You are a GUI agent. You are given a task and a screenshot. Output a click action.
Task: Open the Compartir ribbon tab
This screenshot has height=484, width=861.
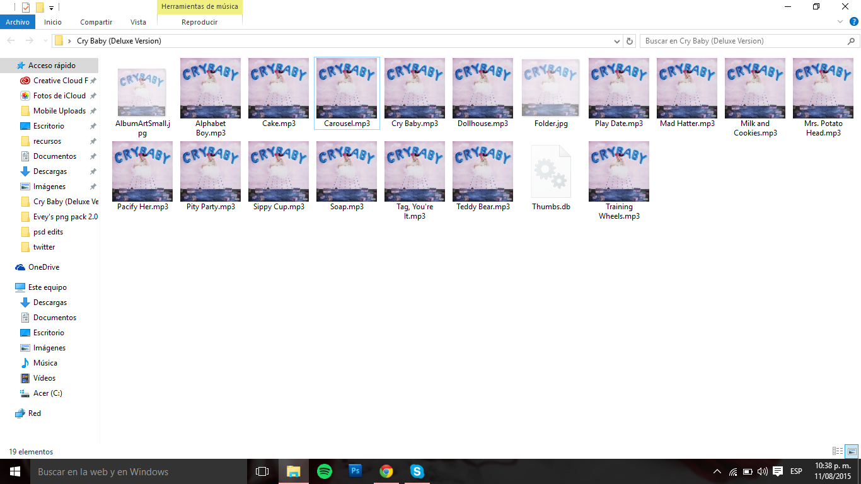point(96,22)
